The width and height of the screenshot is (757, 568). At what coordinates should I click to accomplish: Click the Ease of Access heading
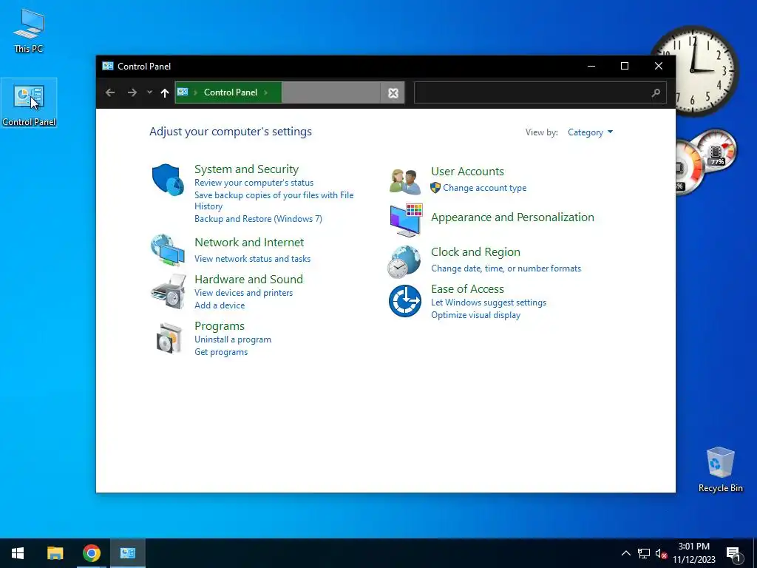tap(467, 289)
